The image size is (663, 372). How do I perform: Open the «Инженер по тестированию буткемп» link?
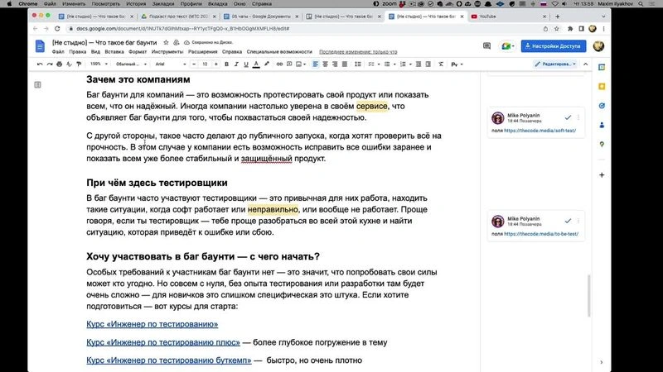169,360
